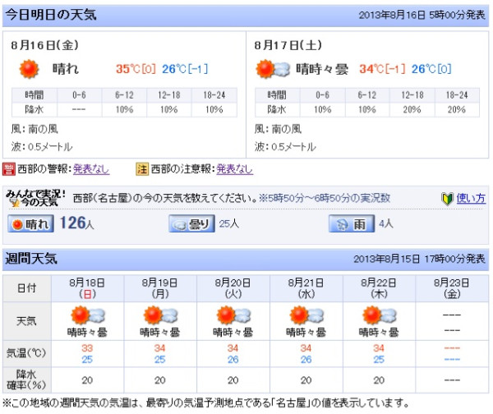Click the weather icon for 8月22日
The width and height of the screenshot is (493, 414).
[x=379, y=315]
